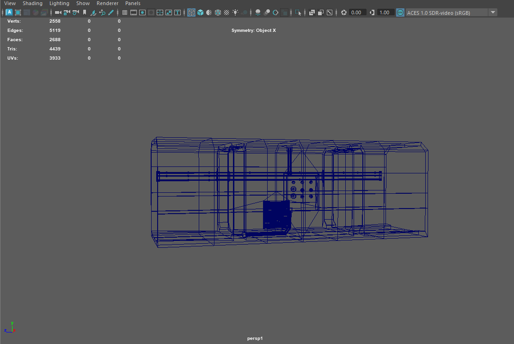The image size is (514, 344).
Task: Toggle Depth of Field icon
Action: click(x=285, y=12)
